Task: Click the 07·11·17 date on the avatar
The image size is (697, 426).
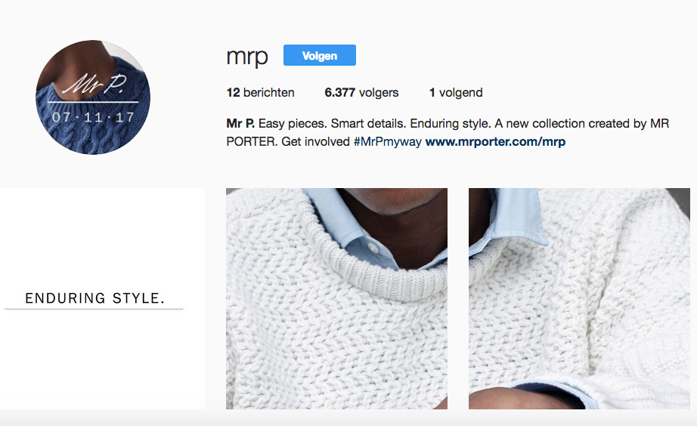Action: [93, 117]
